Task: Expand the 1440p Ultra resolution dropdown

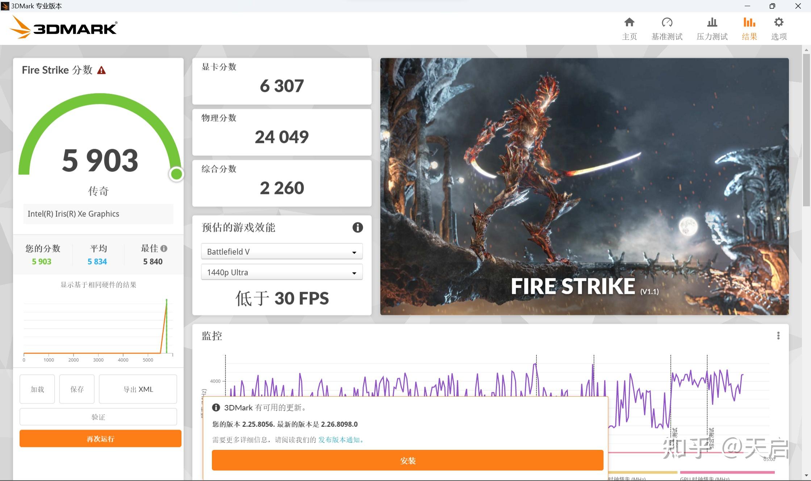Action: tap(281, 272)
